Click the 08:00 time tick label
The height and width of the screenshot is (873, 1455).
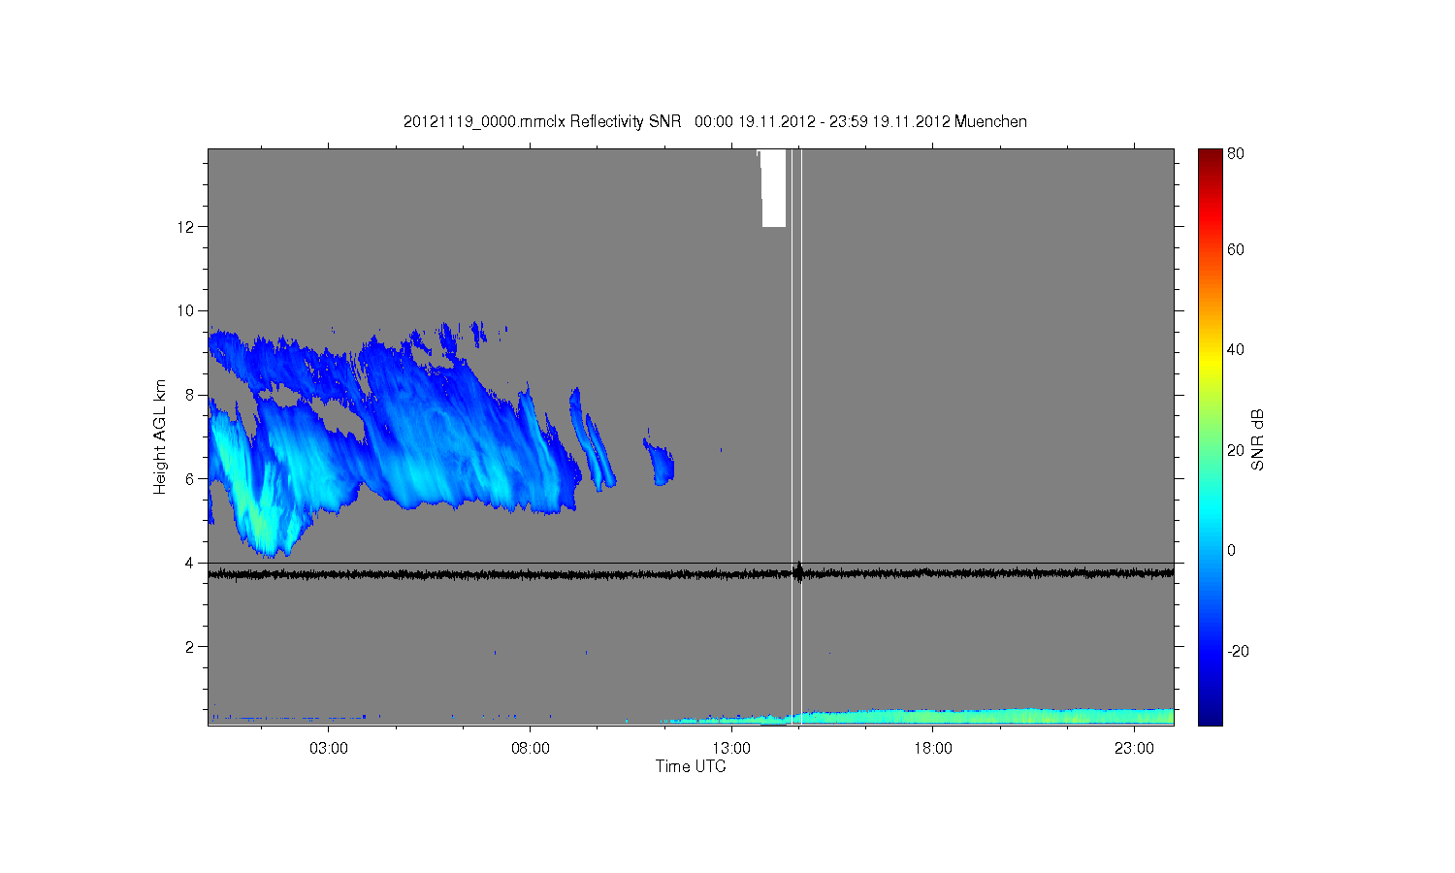(531, 748)
